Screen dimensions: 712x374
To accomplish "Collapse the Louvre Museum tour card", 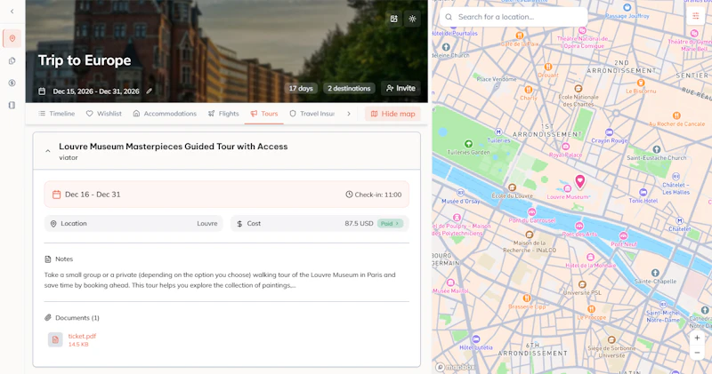I will (48, 151).
